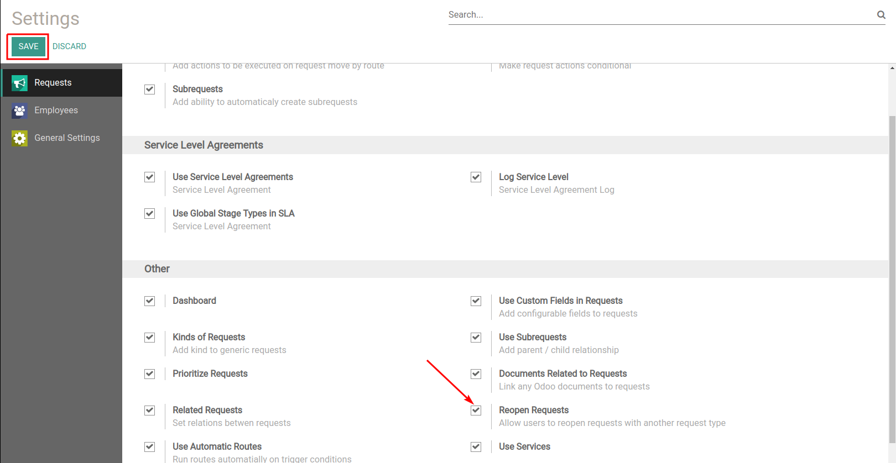Click the Subrequests setting label
This screenshot has height=463, width=896.
click(197, 89)
